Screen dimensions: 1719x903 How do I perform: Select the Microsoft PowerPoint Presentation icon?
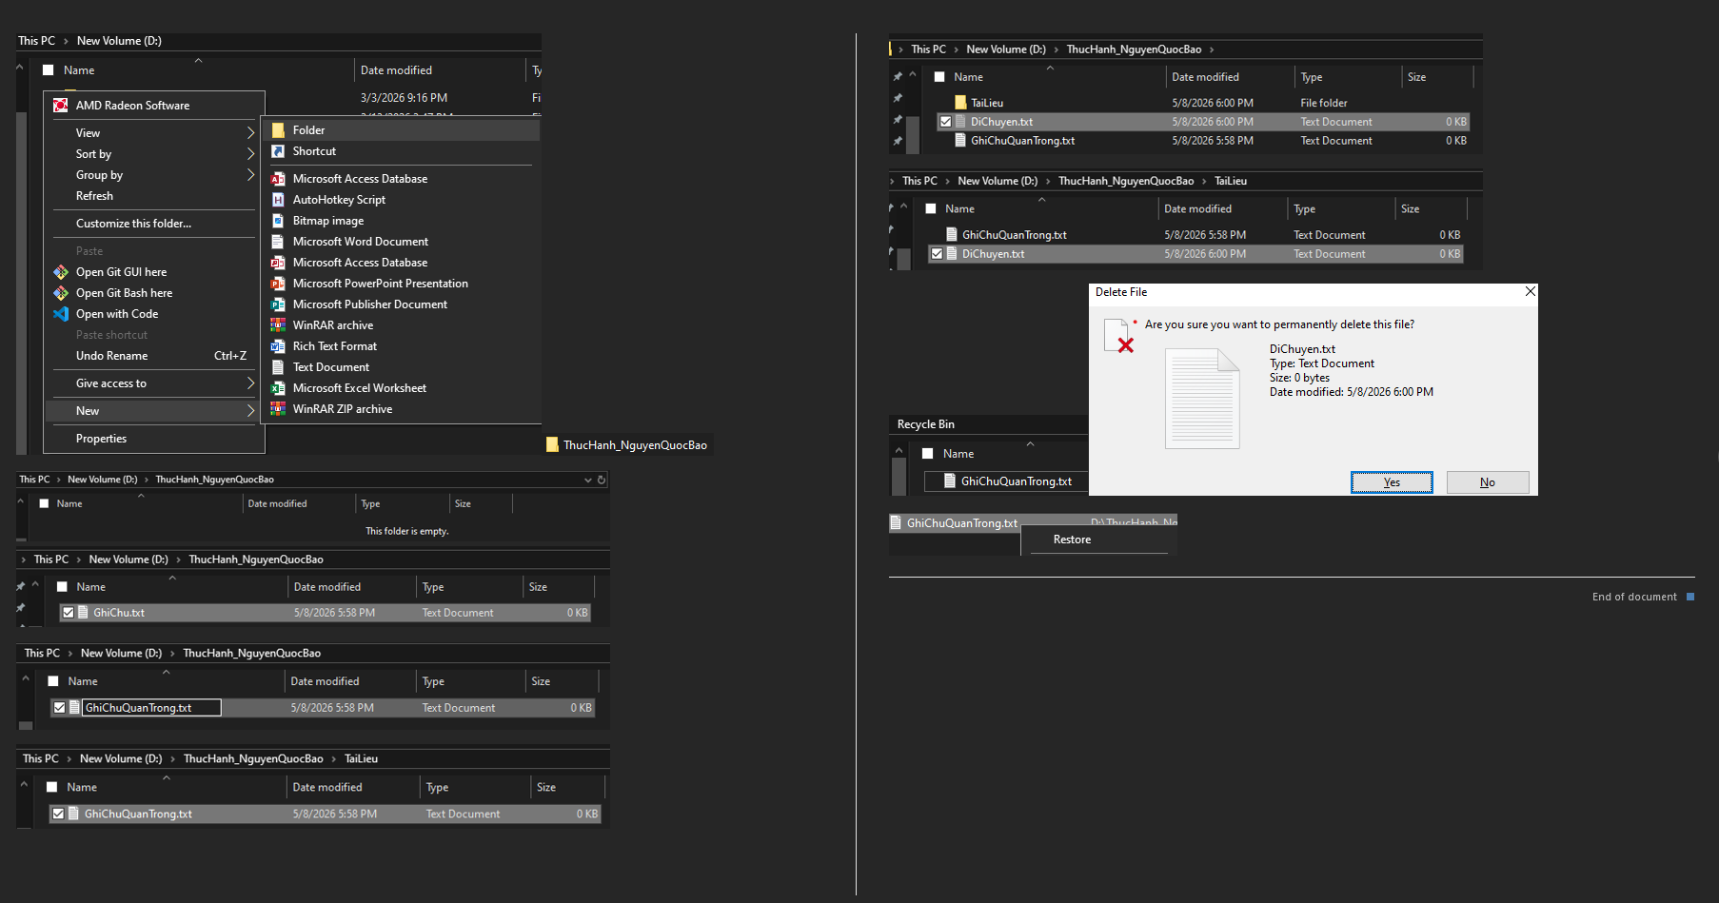[x=278, y=284]
